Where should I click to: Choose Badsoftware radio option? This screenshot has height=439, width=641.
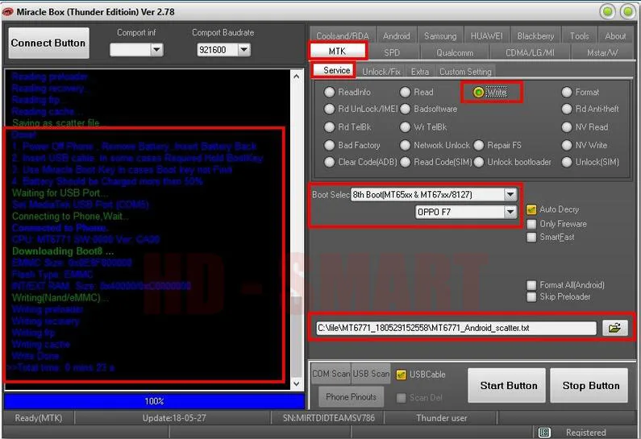coord(405,109)
